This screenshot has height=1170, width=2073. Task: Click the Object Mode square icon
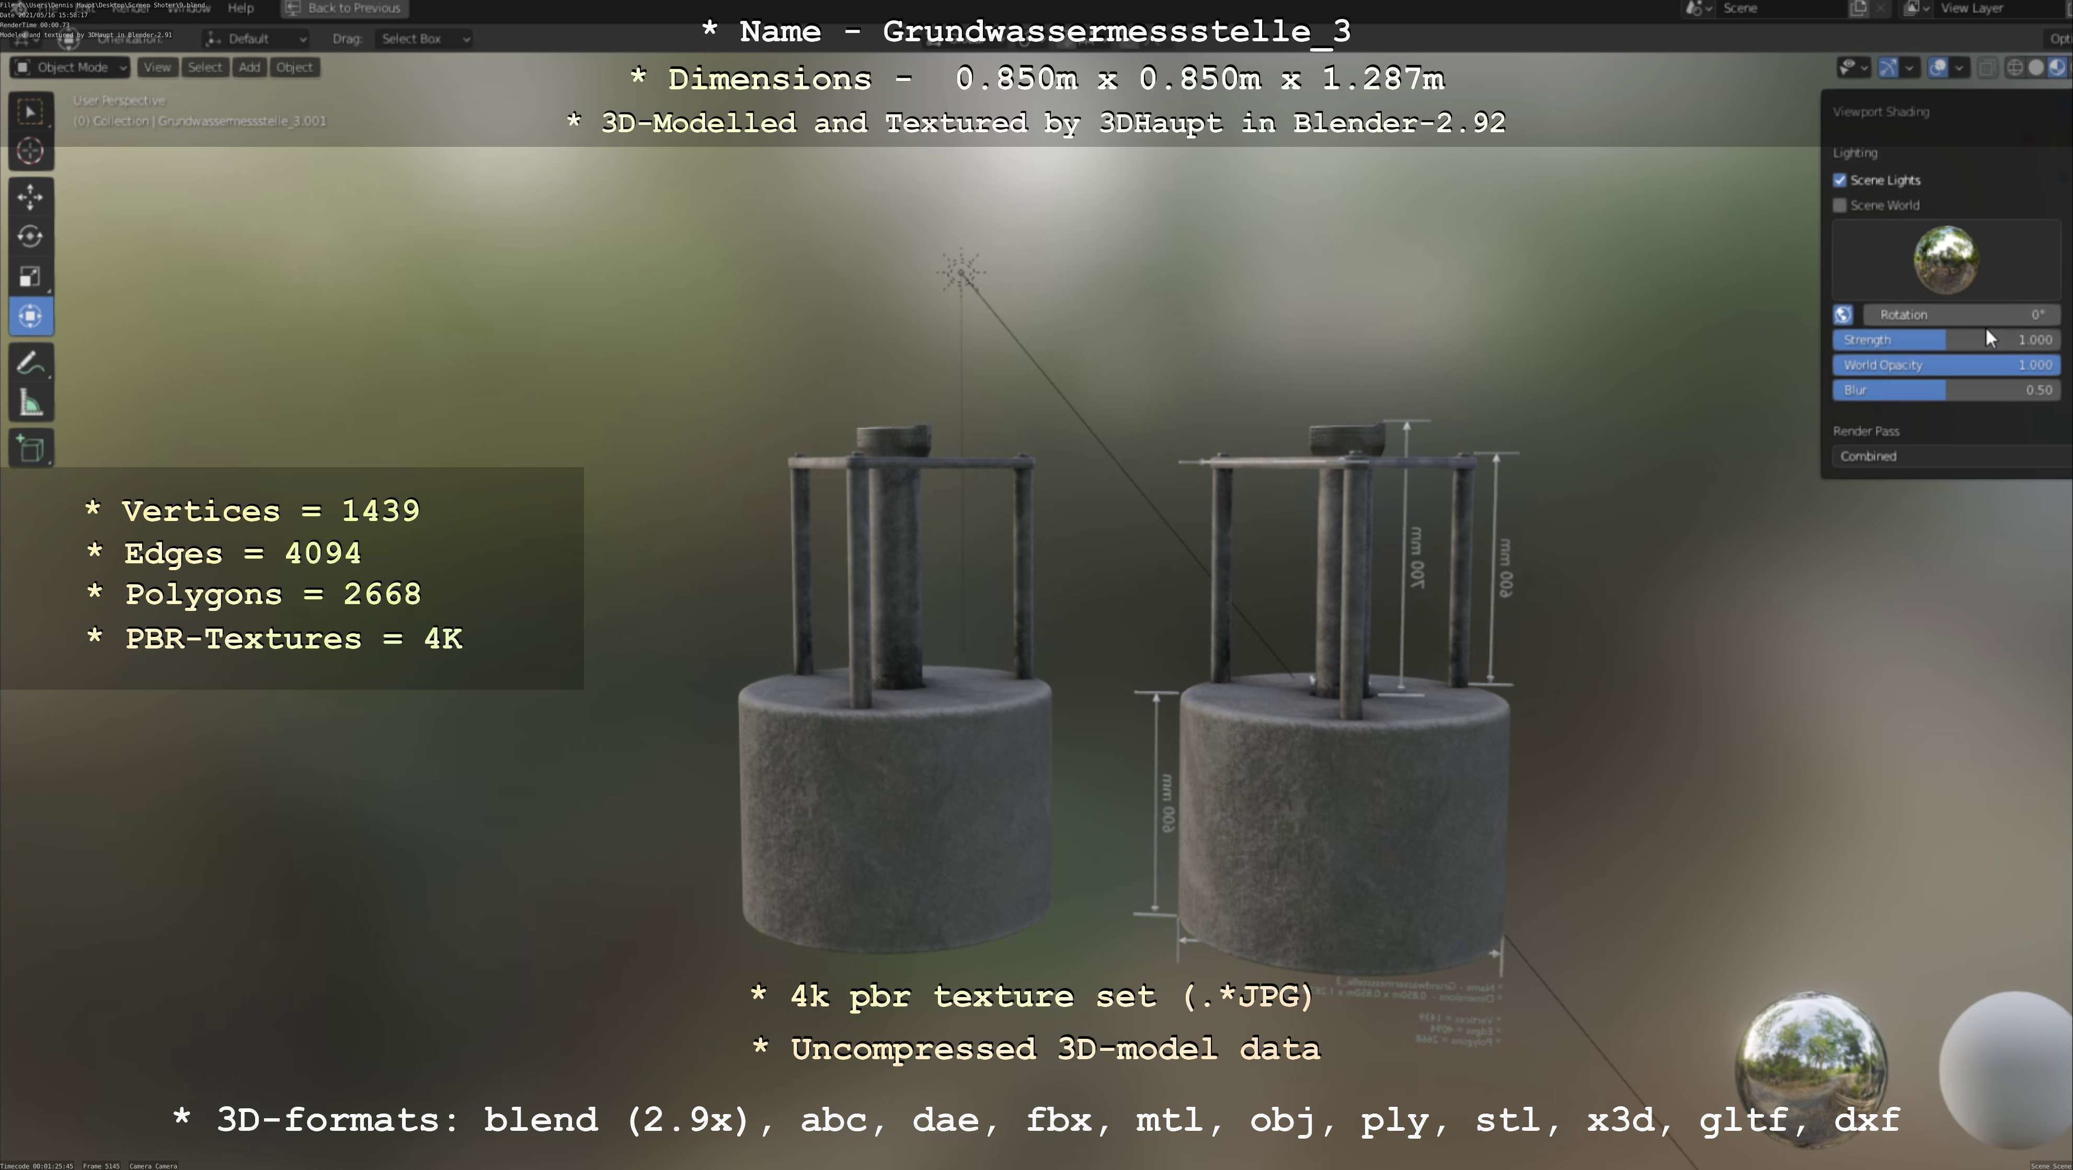click(22, 67)
